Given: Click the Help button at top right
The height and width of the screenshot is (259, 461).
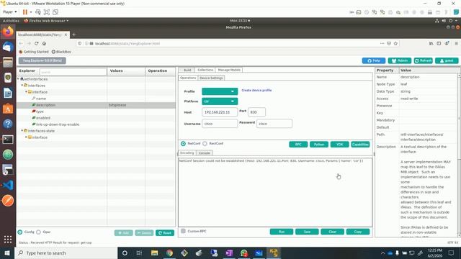Looking at the screenshot, I should [x=374, y=60].
